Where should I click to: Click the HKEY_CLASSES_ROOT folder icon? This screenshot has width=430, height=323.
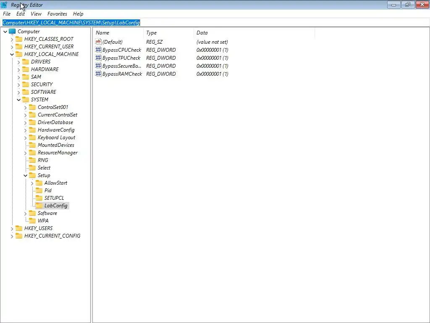point(19,39)
